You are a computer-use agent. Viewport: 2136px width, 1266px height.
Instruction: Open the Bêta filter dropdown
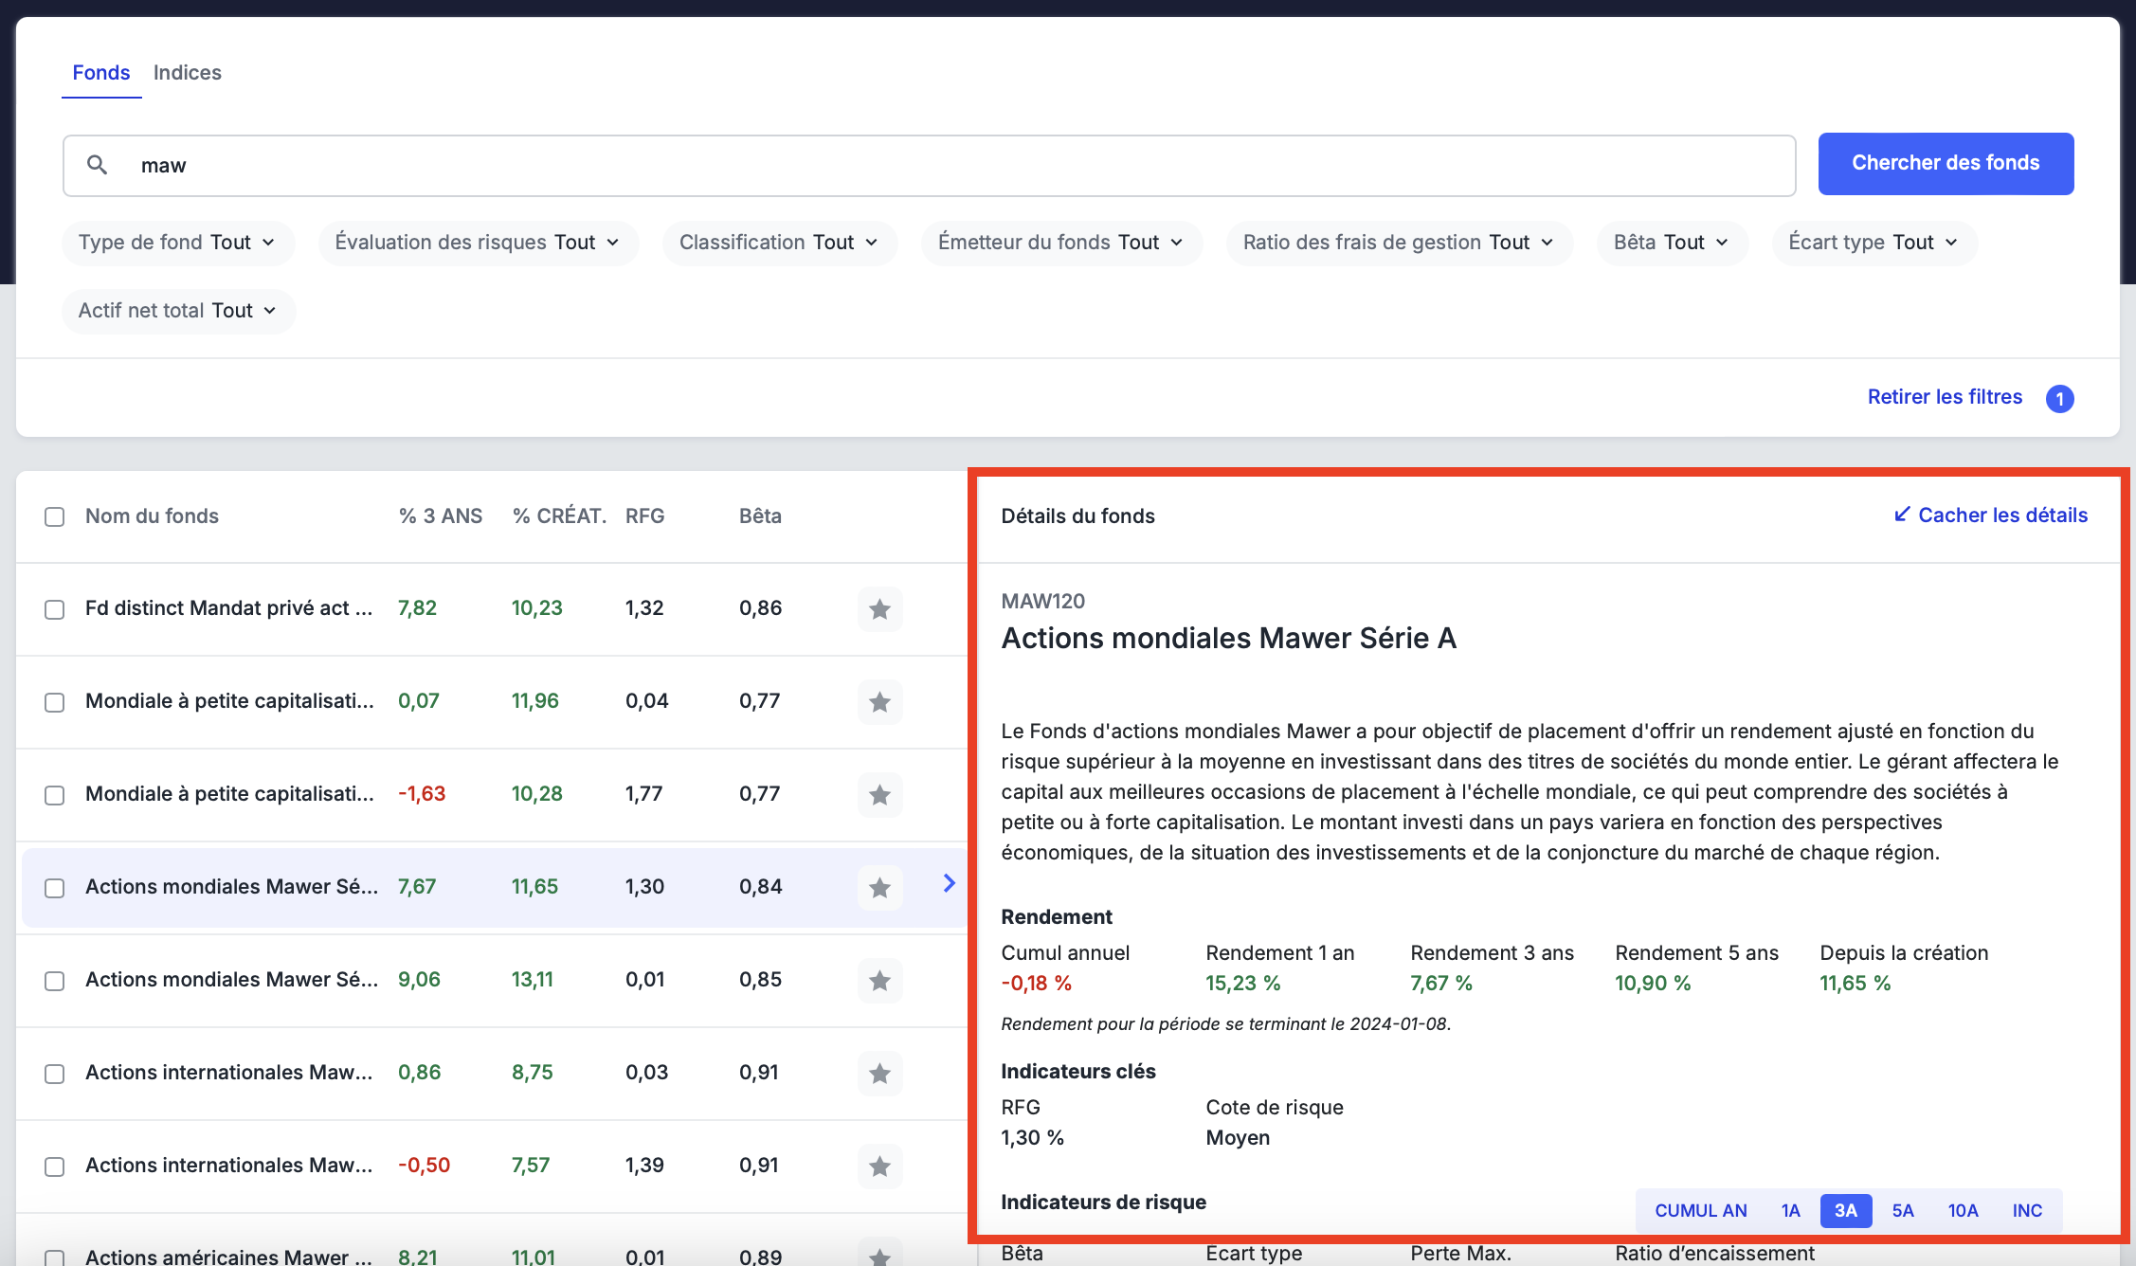coord(1672,243)
